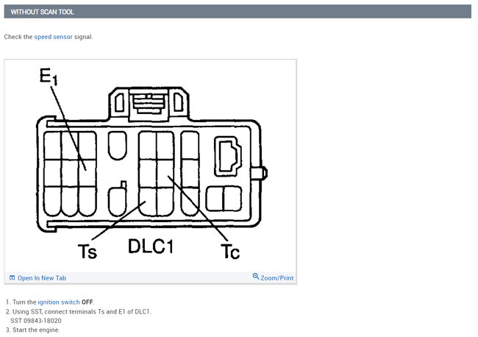Click the DLC1 label in the diagram
The image size is (478, 337).
151,246
